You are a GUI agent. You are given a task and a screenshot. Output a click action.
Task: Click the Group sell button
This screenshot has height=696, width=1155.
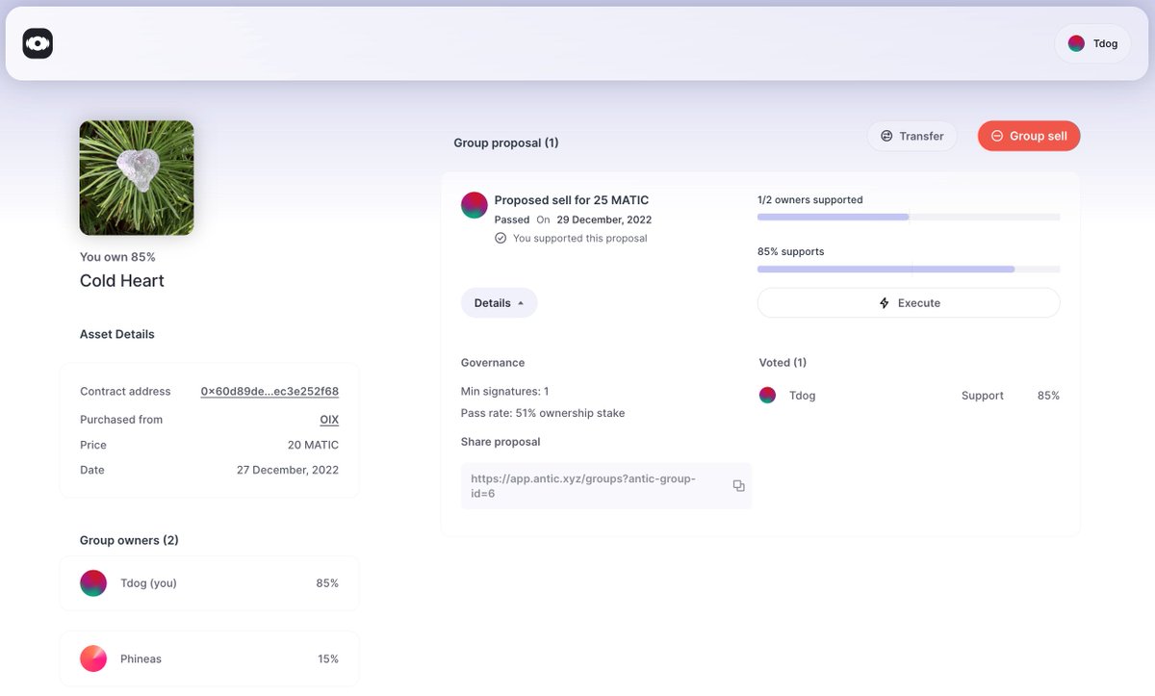pos(1029,136)
